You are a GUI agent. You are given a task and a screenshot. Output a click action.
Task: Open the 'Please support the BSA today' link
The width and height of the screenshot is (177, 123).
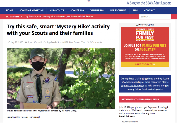click(x=145, y=84)
